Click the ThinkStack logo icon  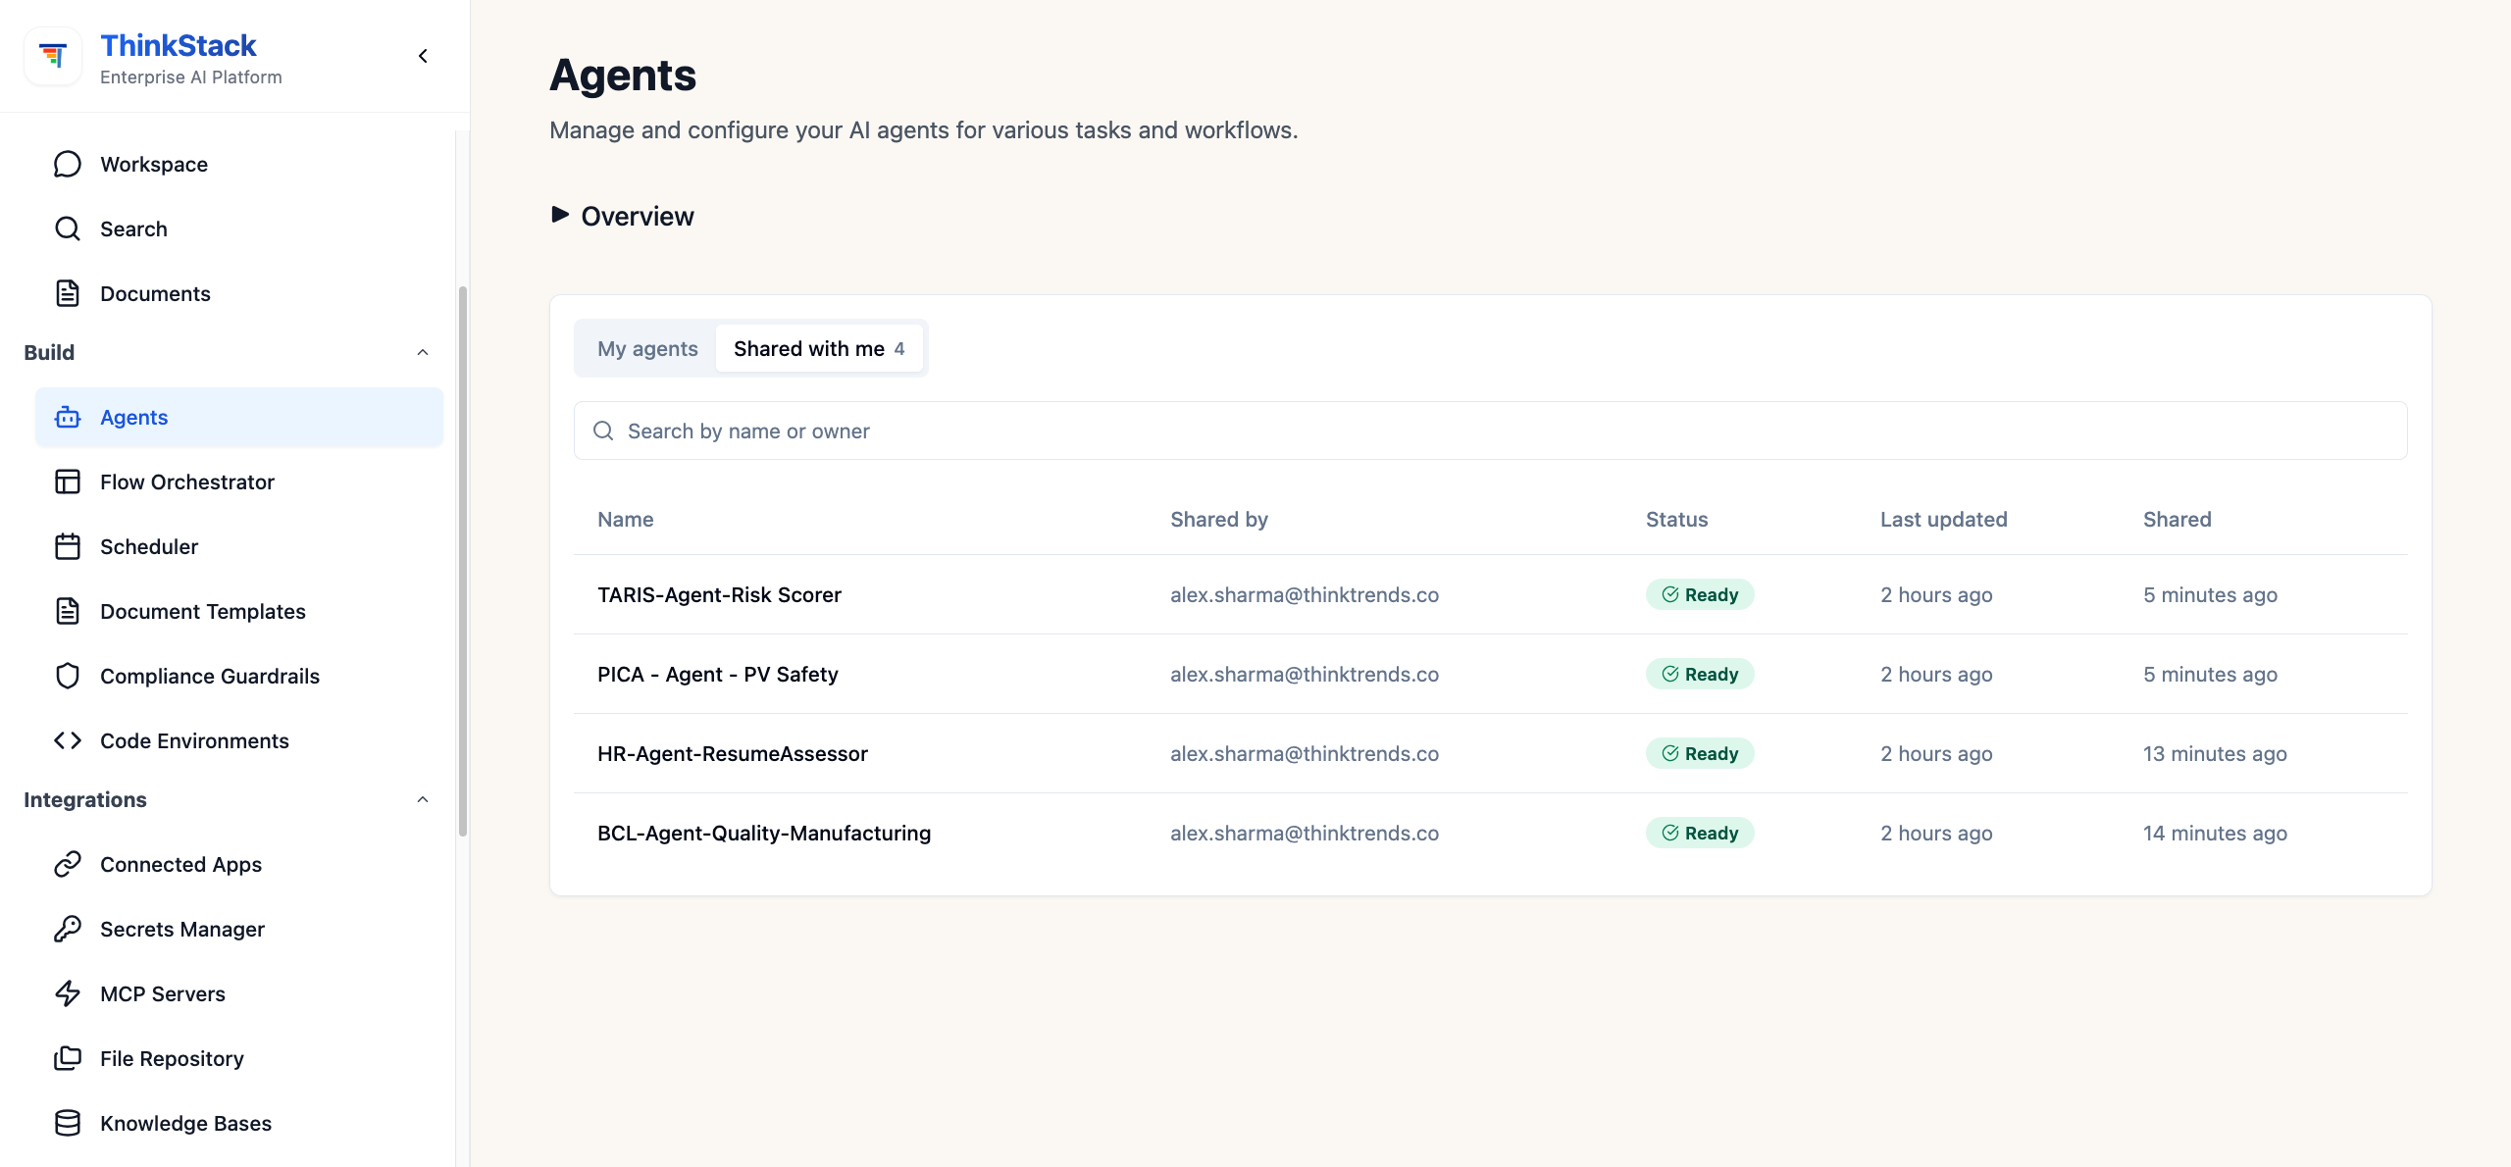(x=53, y=56)
